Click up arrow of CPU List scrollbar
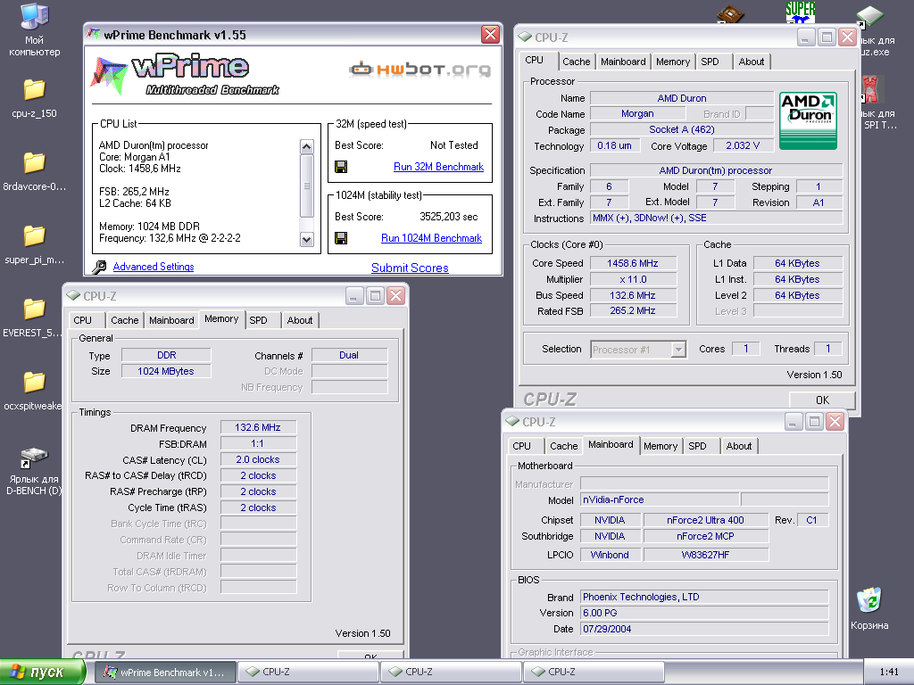 307,146
